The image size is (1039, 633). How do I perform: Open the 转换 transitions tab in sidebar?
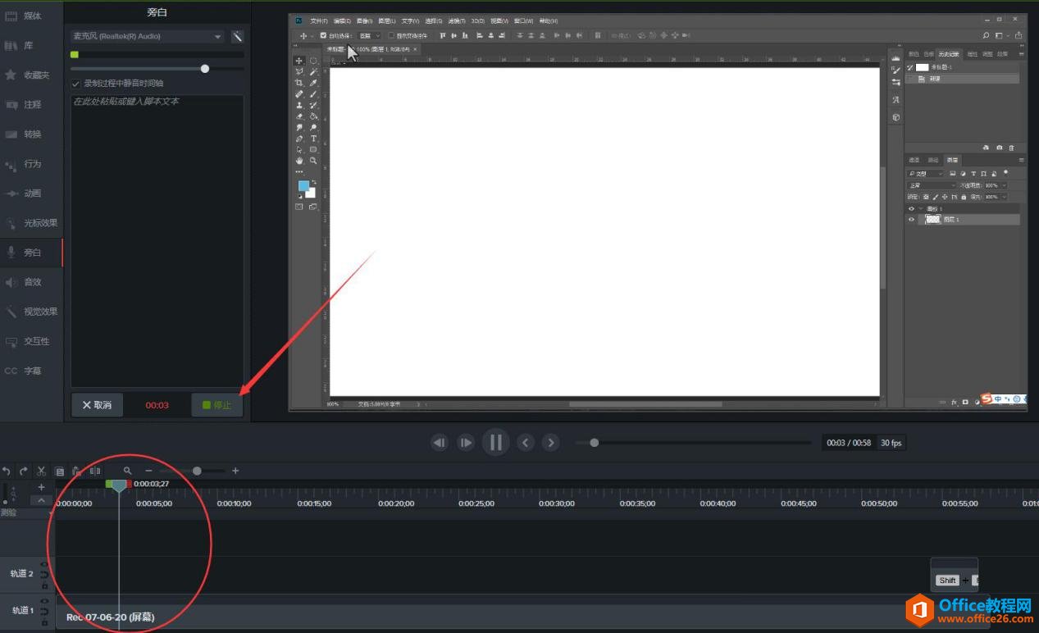31,134
